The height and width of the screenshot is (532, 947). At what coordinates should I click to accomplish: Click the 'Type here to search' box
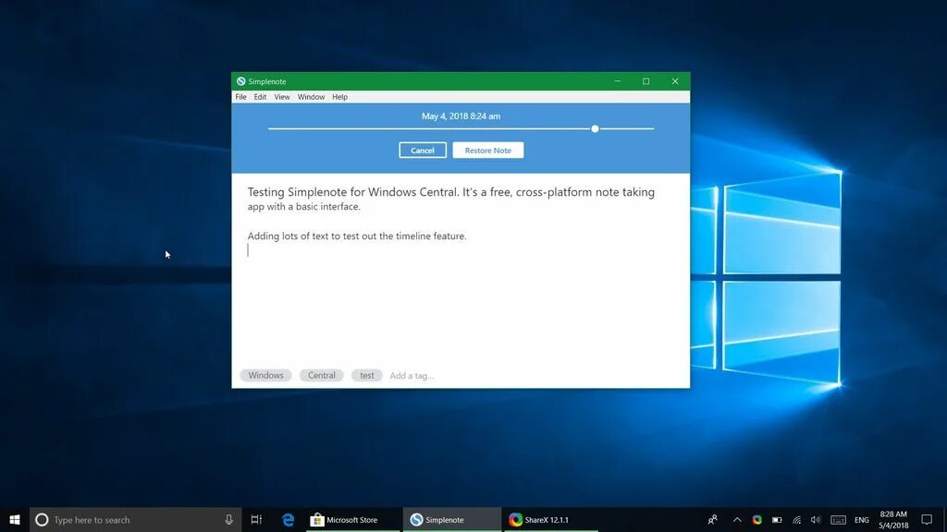click(x=135, y=519)
